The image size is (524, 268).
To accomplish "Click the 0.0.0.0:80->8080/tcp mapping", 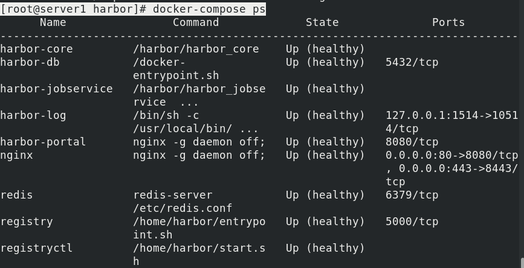I will 452,155.
